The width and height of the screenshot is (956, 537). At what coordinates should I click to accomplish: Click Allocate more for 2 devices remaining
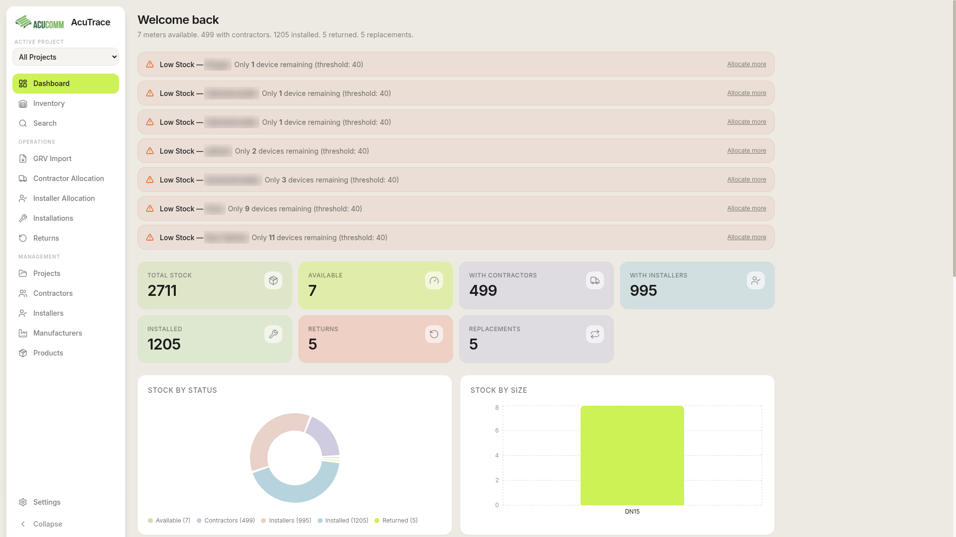click(x=746, y=151)
